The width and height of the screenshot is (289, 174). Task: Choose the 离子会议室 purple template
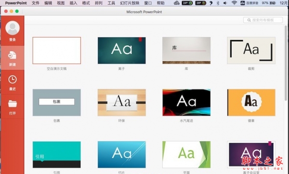(x=251, y=155)
